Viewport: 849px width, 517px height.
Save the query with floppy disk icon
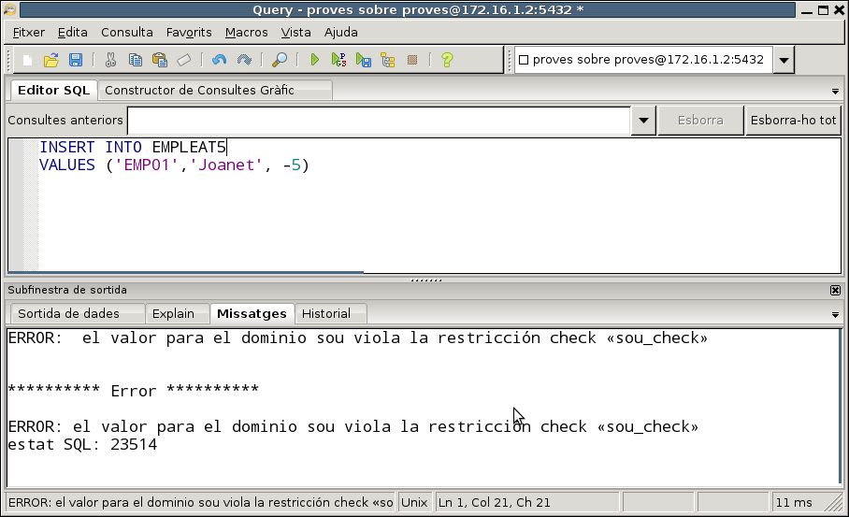pos(76,60)
